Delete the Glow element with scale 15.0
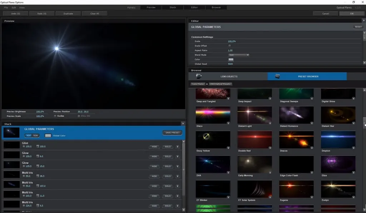This screenshot has width=366, height=213. [177, 166]
